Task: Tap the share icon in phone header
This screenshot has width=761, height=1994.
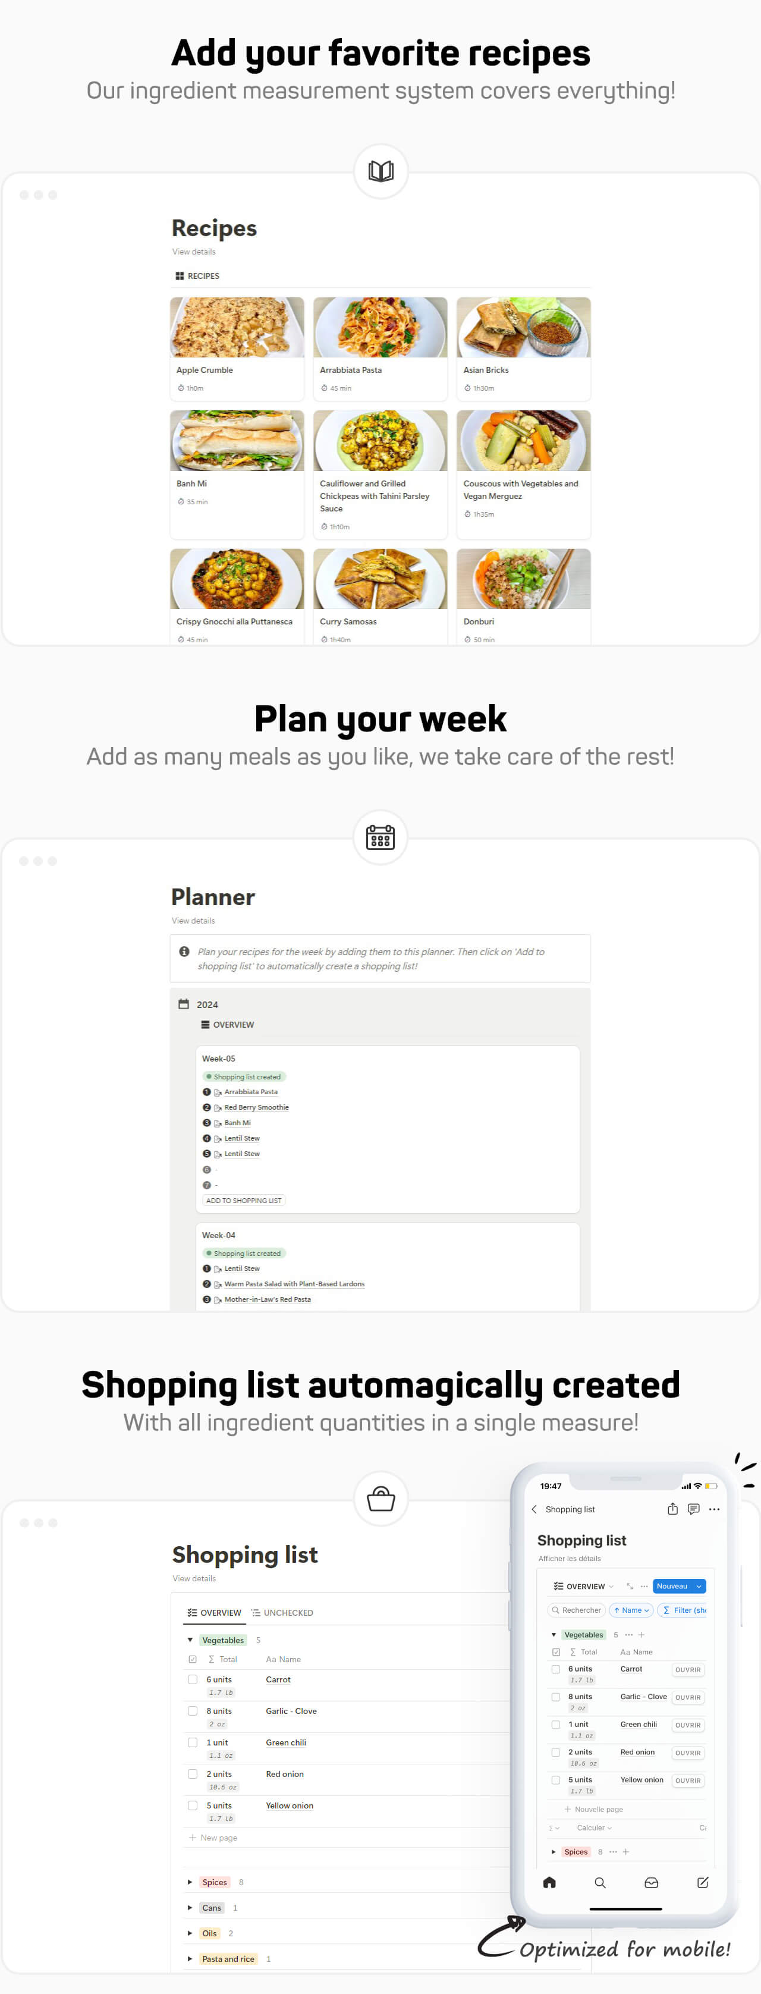Action: coord(672,1509)
